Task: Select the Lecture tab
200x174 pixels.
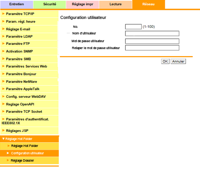Action: click(x=116, y=4)
